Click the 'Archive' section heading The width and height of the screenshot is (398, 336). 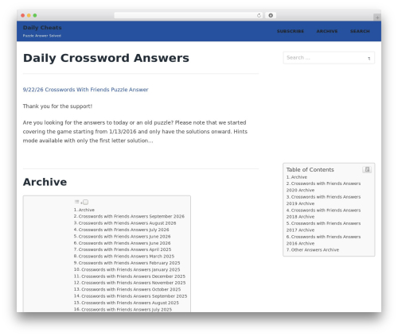coord(45,182)
